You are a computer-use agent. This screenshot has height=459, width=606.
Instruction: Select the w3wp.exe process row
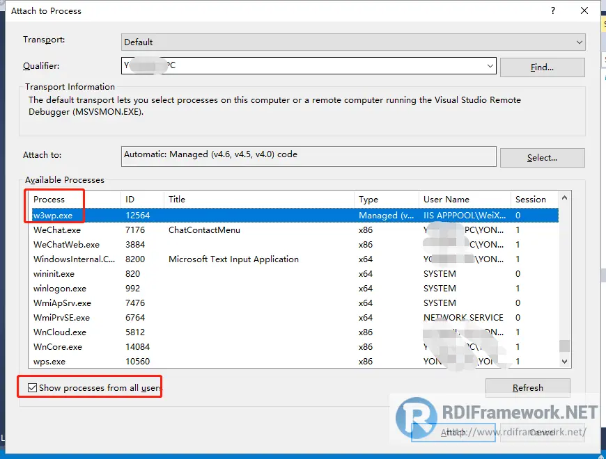[x=295, y=215]
